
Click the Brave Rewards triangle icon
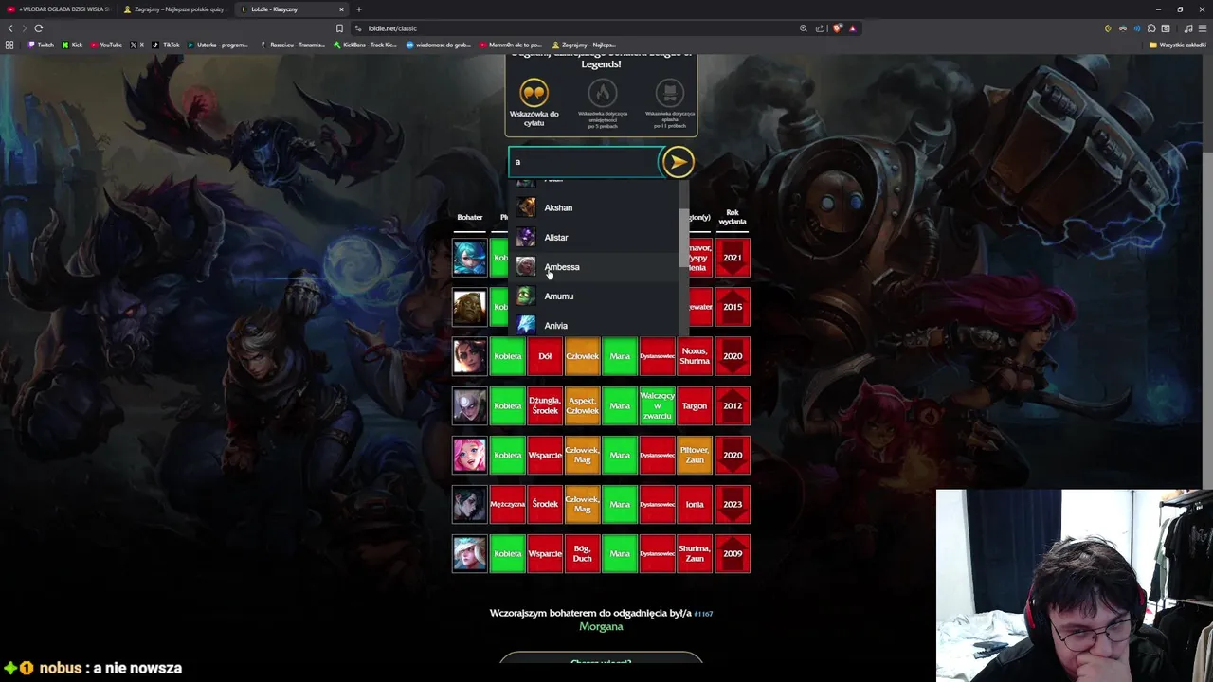[852, 28]
